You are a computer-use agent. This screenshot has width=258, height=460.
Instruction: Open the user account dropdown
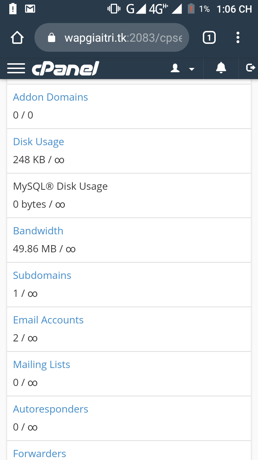tap(182, 68)
